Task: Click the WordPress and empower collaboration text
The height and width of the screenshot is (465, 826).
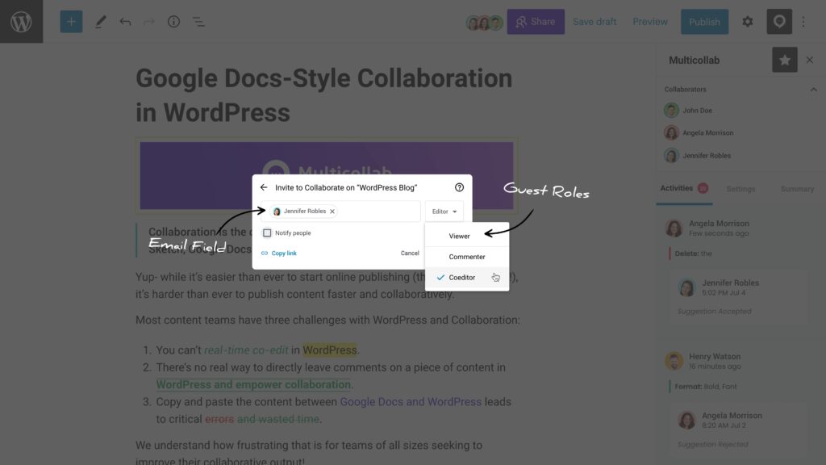Action: (253, 384)
